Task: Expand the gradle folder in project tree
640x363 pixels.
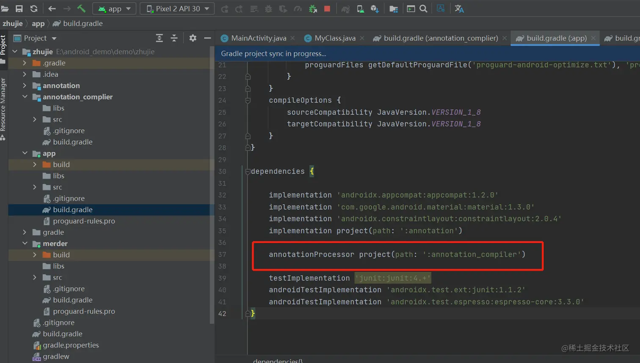Action: (x=25, y=232)
